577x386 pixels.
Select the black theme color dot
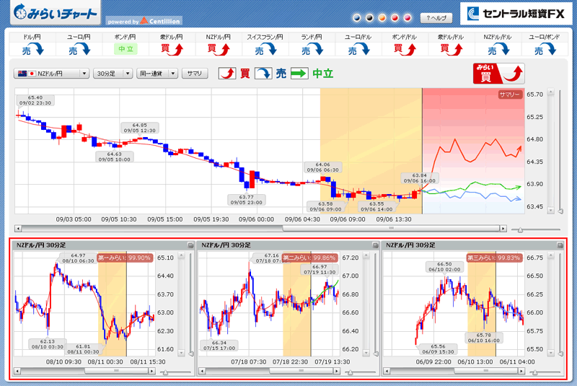369,18
